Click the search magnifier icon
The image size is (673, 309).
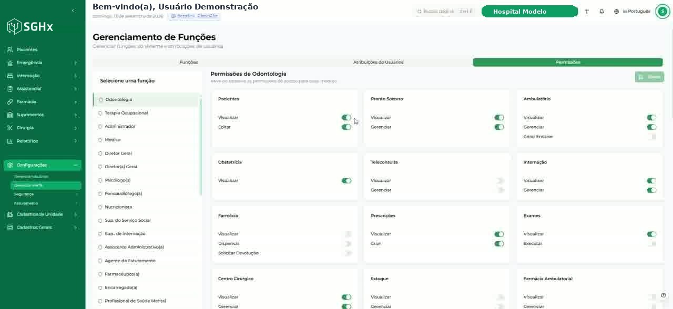(x=419, y=12)
